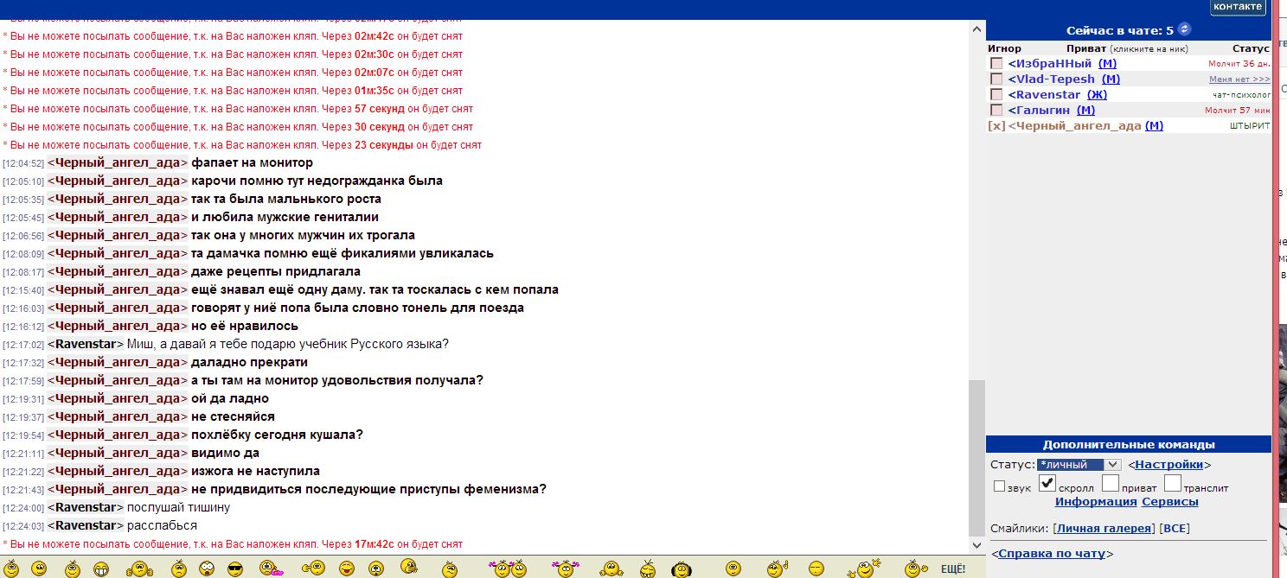1287x578 pixels.
Task: Click the message "послушай тишину"
Action: (178, 508)
